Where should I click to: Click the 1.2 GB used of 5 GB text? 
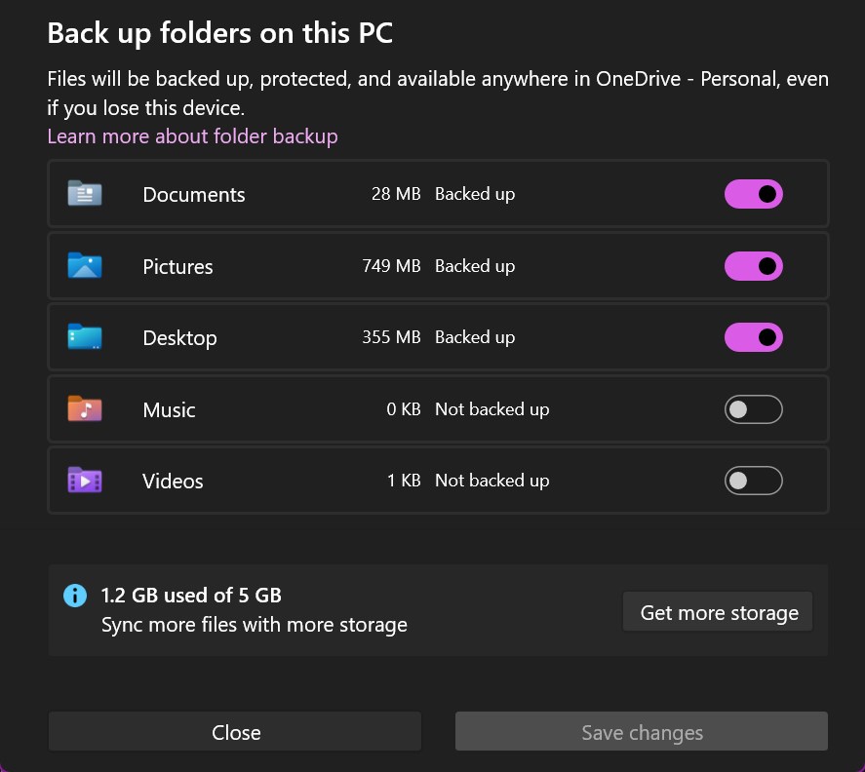[x=191, y=595]
